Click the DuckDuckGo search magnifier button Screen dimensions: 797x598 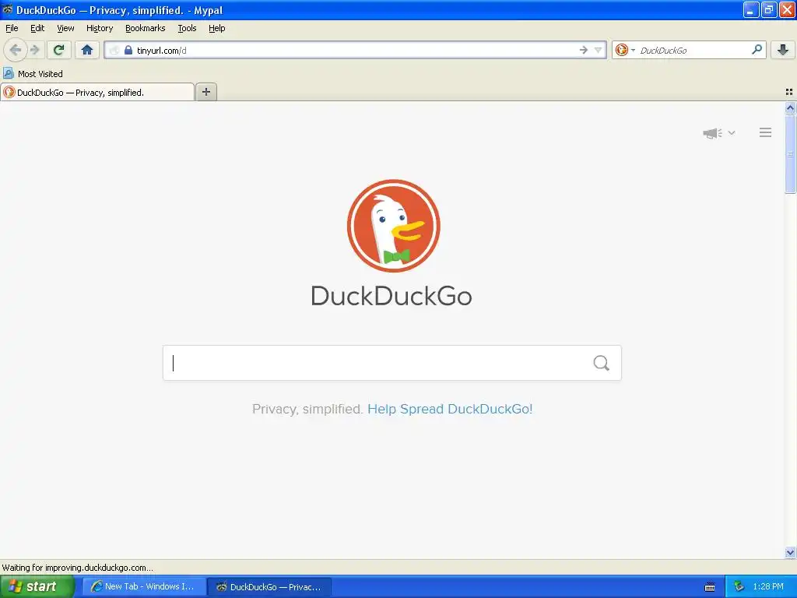pyautogui.click(x=602, y=363)
